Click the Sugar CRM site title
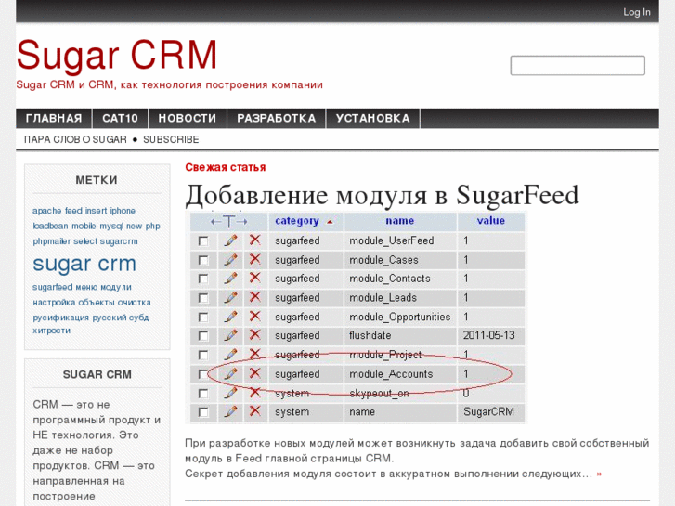 click(x=117, y=55)
